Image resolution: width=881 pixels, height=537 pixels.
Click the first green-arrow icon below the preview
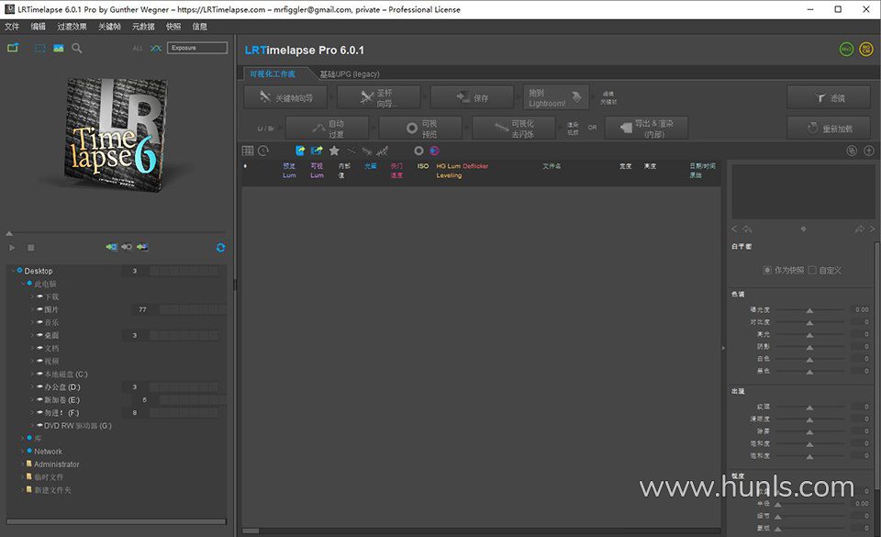[x=112, y=247]
